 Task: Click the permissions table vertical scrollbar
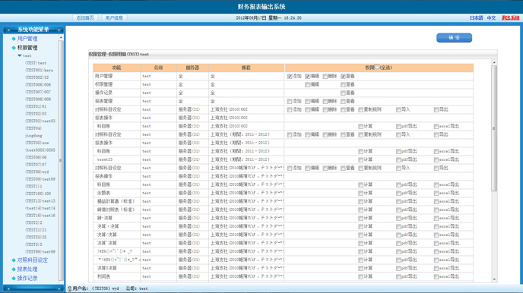point(494,171)
